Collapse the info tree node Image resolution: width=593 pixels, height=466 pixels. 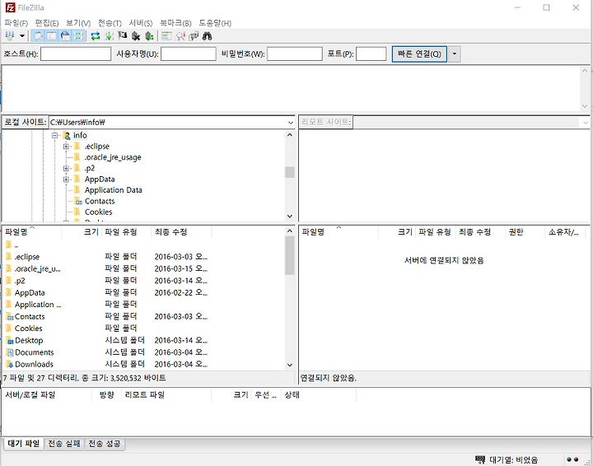pos(55,135)
